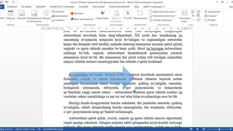Screen dimensions: 233x131
Task: Click the АНГЛИЙСКИЙ (США) language indicator
Action: point(53,129)
